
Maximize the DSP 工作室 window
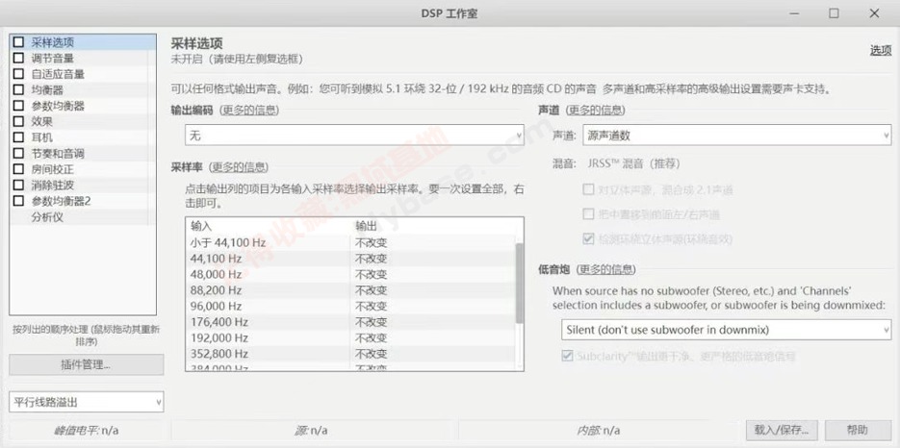(x=834, y=13)
